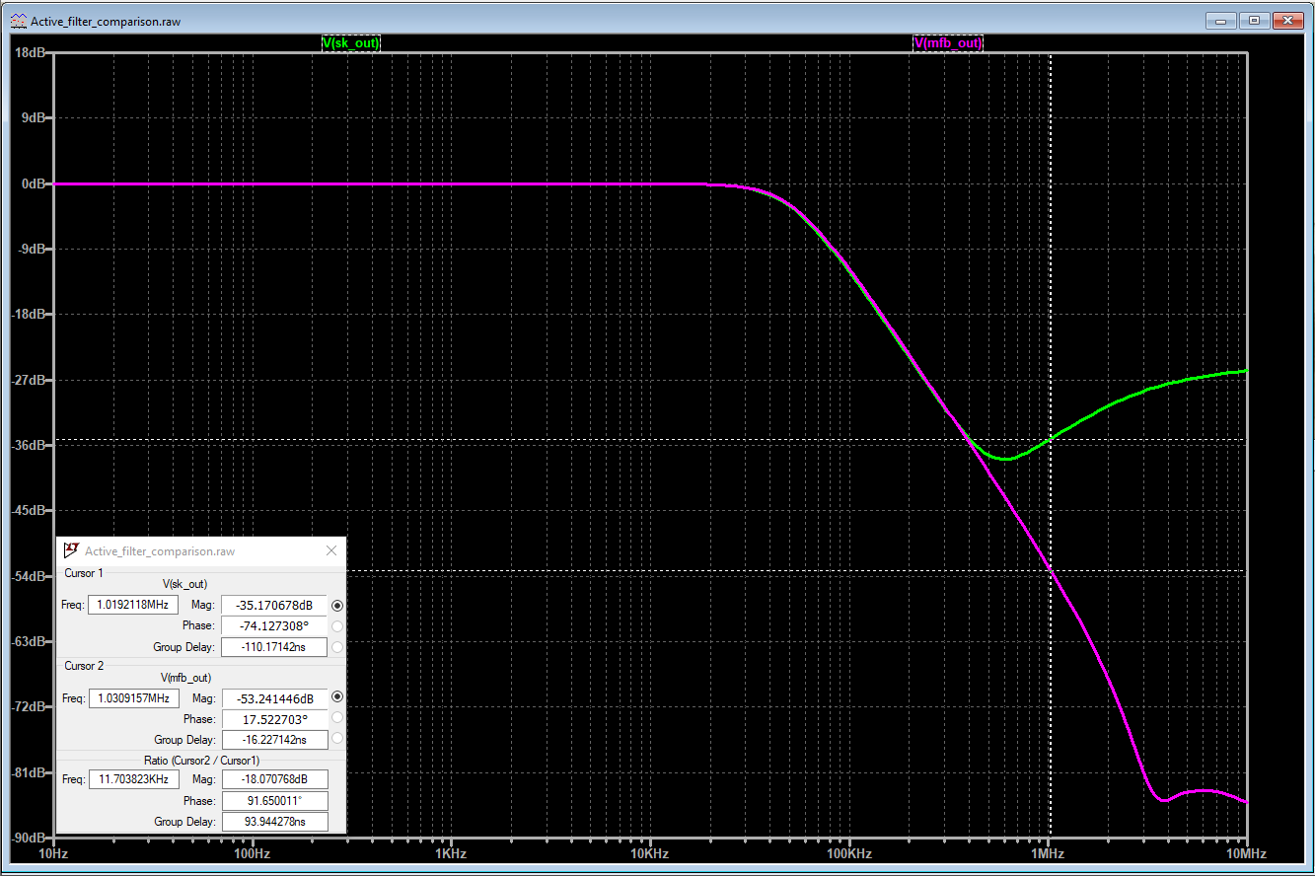Screen dimensions: 1315x876
Task: Click Ratio Freq field 11.703823KHz
Action: [133, 779]
